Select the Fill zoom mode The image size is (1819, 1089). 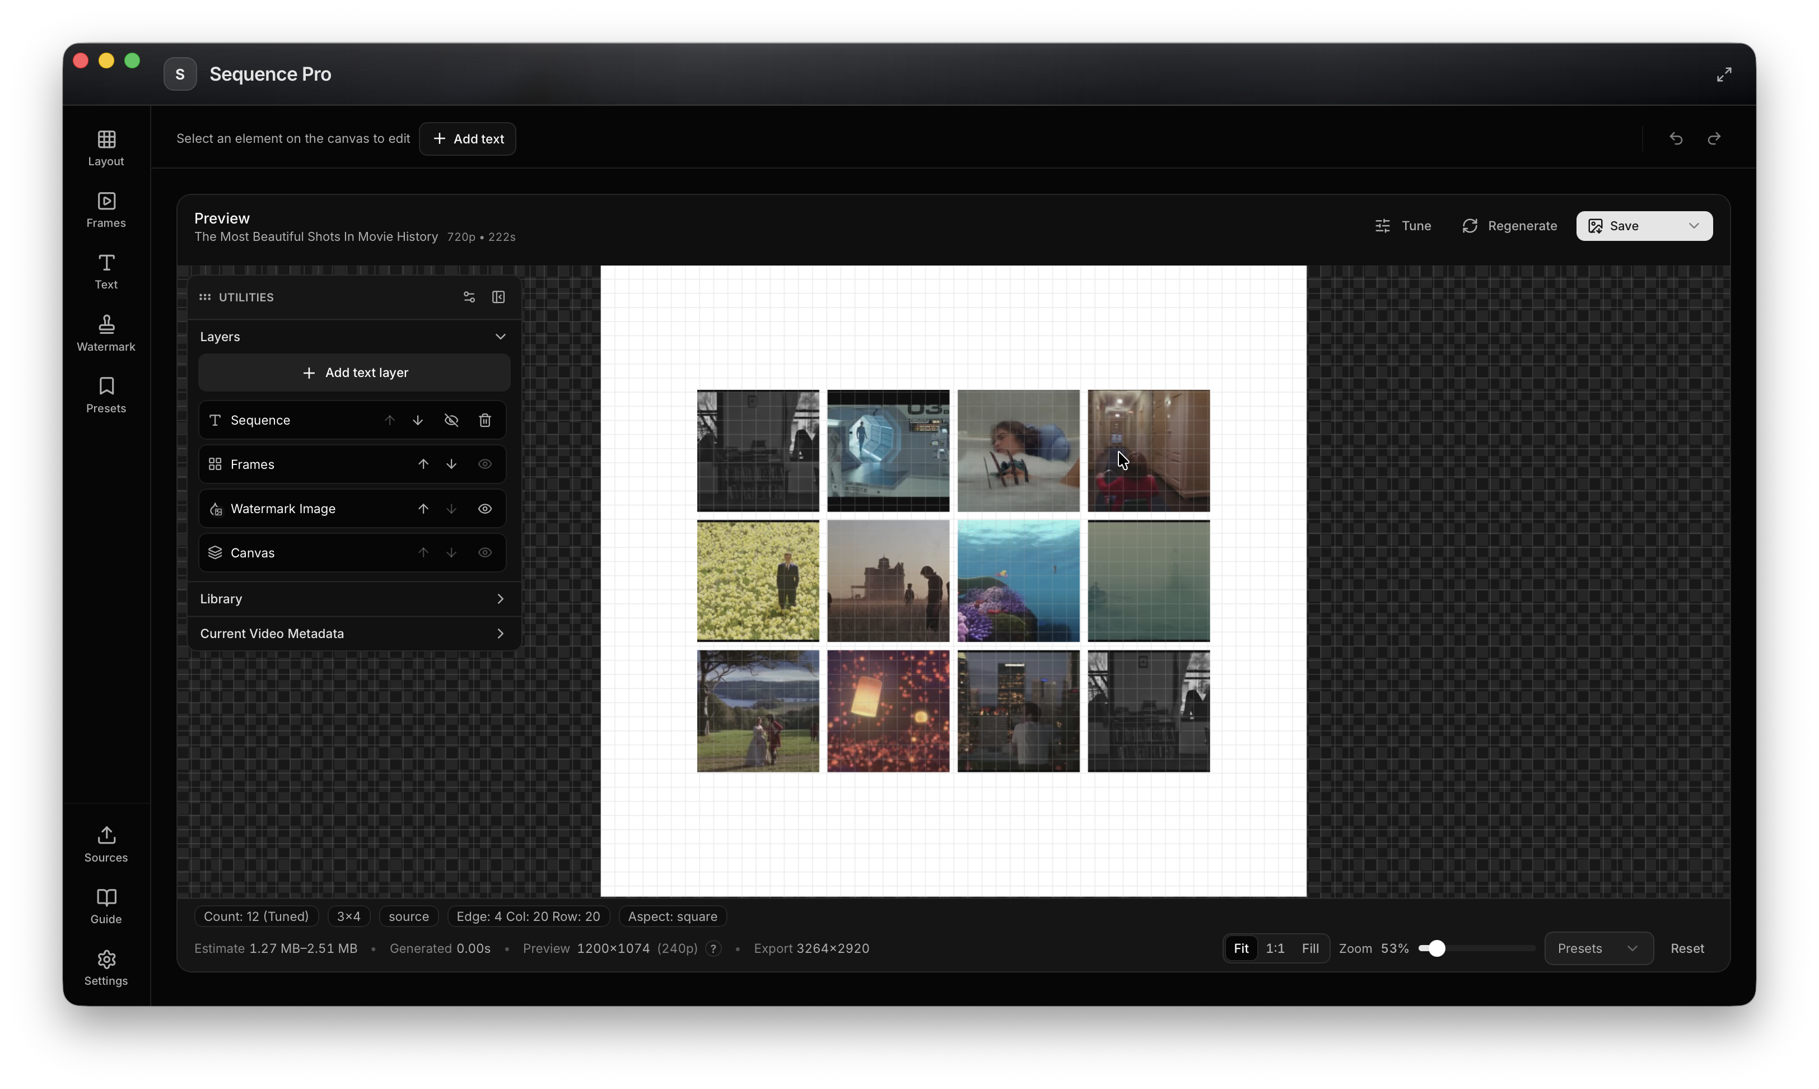[1310, 949]
